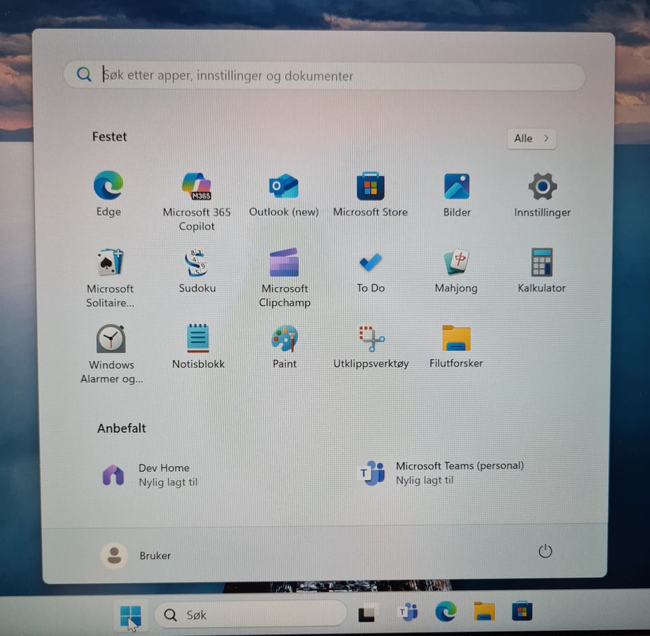Open Edge from the taskbar
Screen dimensions: 650x636
pyautogui.click(x=446, y=611)
